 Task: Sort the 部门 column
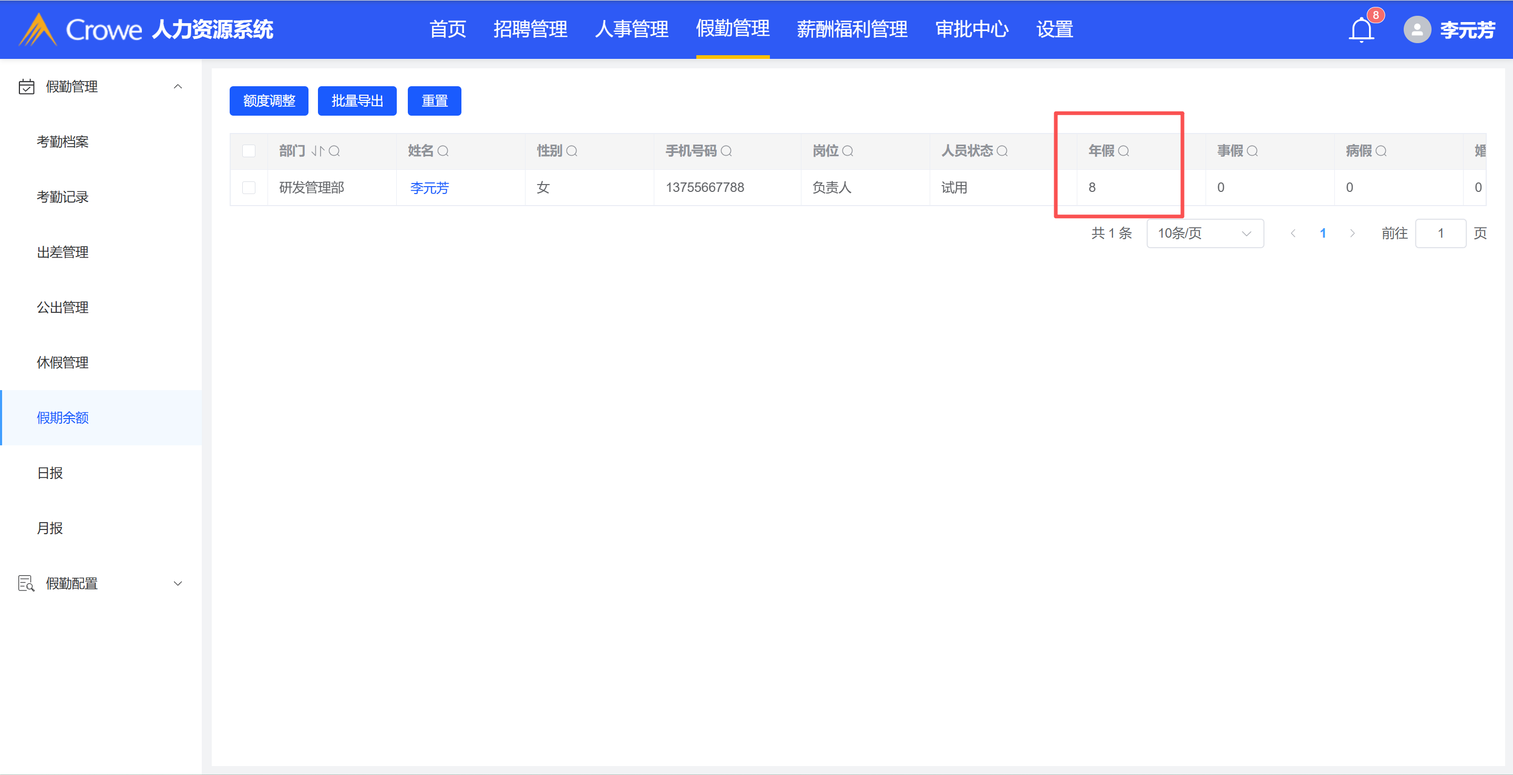318,151
